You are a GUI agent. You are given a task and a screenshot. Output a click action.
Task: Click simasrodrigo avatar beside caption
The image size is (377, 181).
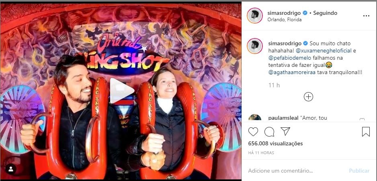coord(255,46)
